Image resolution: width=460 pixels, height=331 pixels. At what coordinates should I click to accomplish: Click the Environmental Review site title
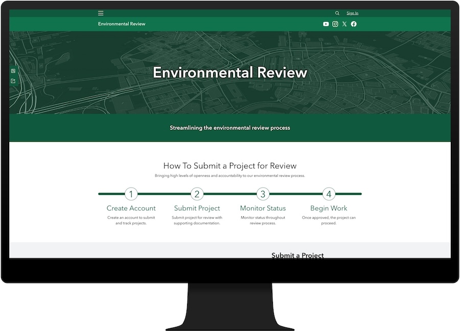[122, 24]
